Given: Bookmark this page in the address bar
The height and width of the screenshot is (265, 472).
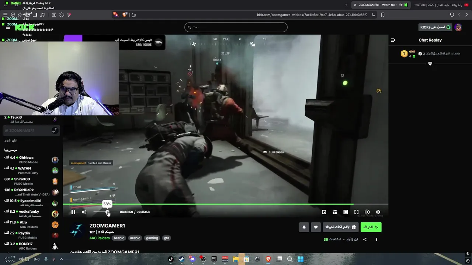Looking at the screenshot, I should 383,15.
